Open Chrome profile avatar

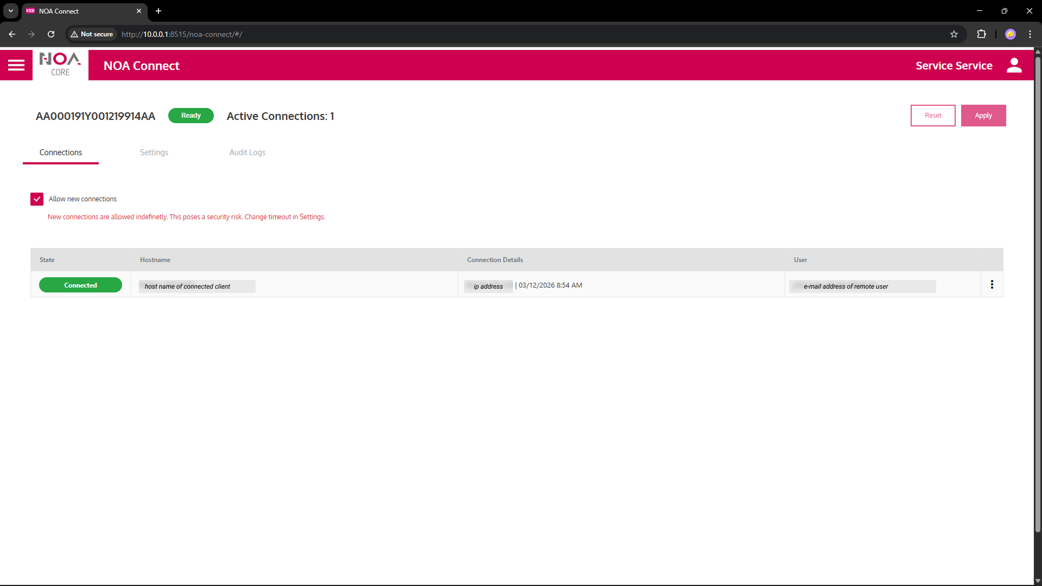tap(1010, 34)
